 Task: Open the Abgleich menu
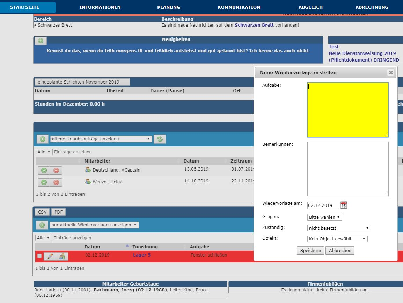(x=310, y=7)
